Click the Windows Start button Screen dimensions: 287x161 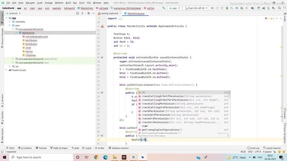click(4, 157)
